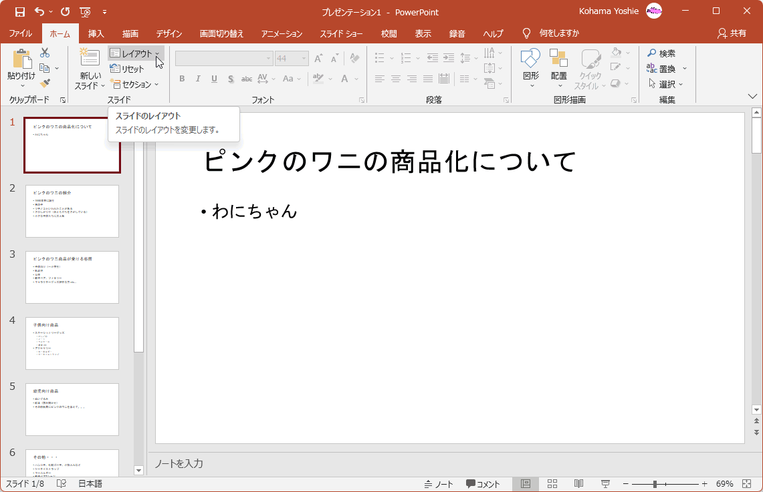This screenshot has width=763, height=492.
Task: Toggle underline formatting
Action: pos(214,79)
